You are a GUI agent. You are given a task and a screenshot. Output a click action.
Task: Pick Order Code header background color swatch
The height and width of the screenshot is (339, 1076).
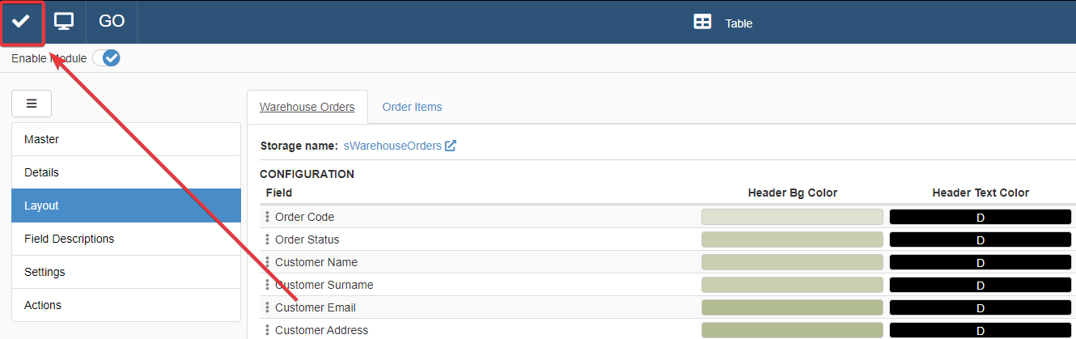pos(792,217)
